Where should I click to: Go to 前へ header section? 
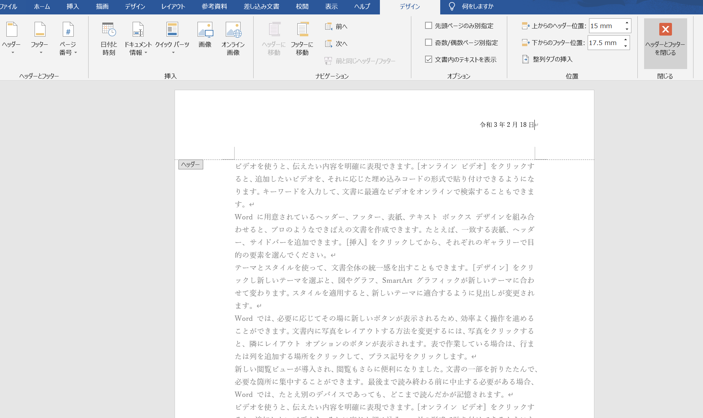coord(336,26)
